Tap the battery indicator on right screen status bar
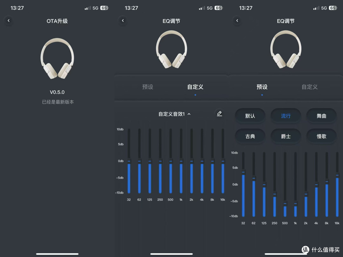The height and width of the screenshot is (257, 343). pos(333,8)
